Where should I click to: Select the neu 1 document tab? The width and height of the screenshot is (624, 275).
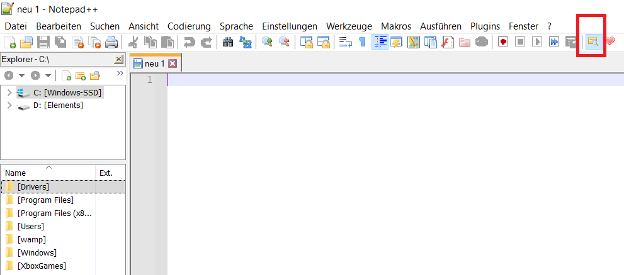[155, 63]
